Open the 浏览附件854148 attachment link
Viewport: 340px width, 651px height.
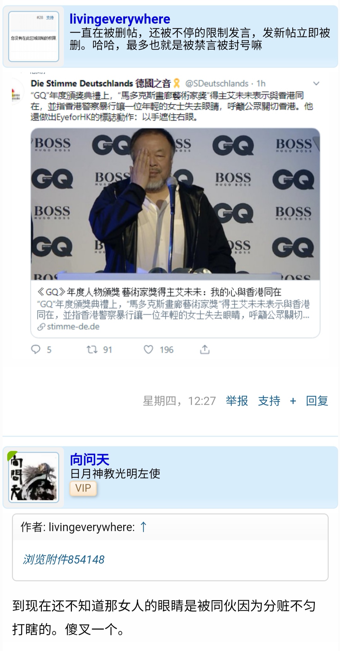click(64, 560)
